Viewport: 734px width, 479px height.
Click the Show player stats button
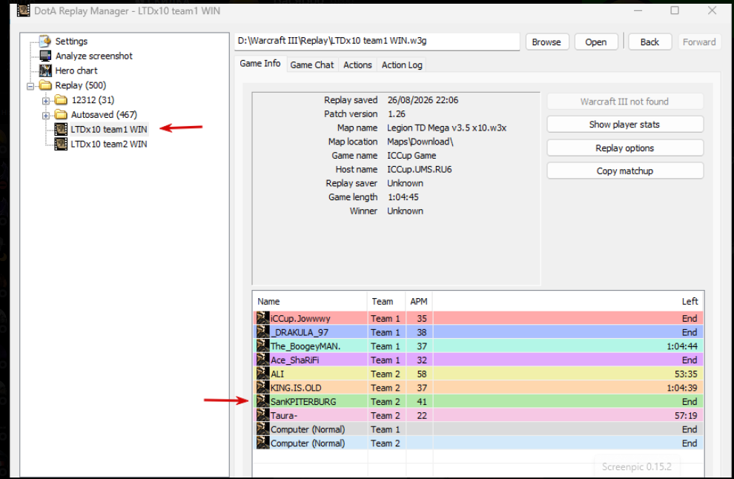624,125
